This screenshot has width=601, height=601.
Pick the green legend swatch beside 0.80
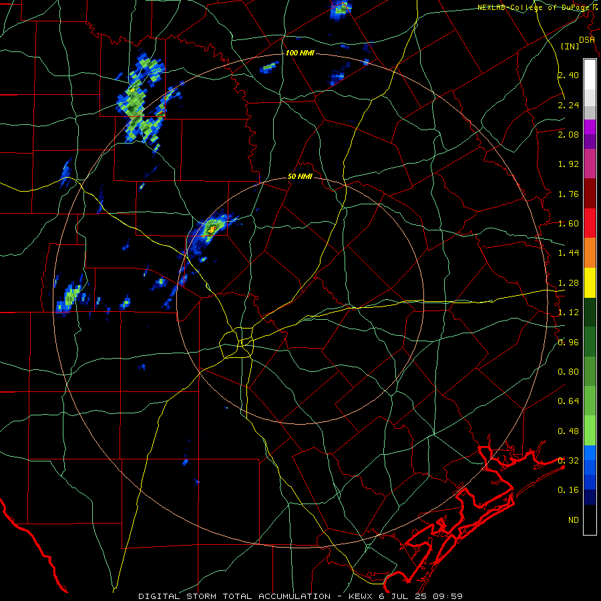590,372
